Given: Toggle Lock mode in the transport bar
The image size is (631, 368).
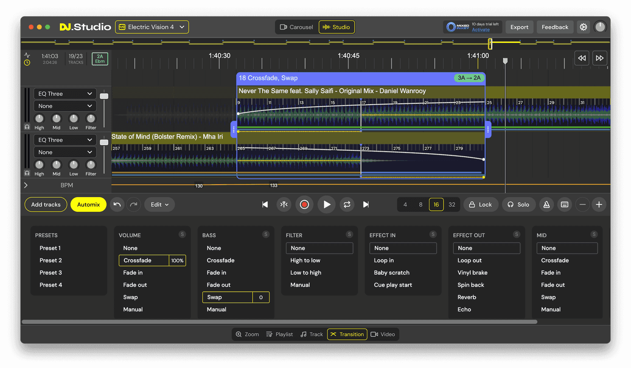Looking at the screenshot, I should click(x=480, y=205).
